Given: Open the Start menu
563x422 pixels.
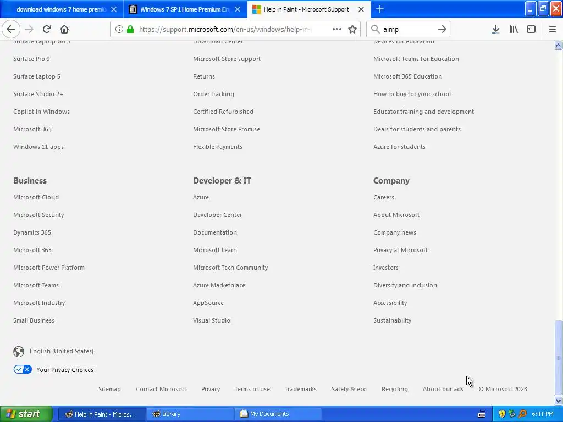Looking at the screenshot, I should (26, 414).
